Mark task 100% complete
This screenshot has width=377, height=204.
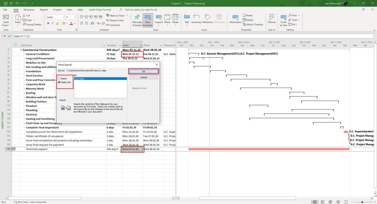(100, 17)
